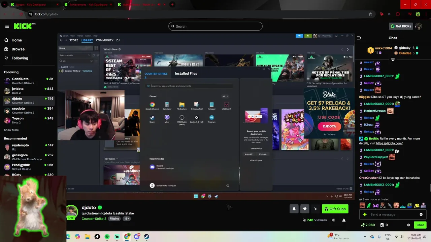Open reydempto in Recommended list
The height and width of the screenshot is (242, 431).
point(29,147)
